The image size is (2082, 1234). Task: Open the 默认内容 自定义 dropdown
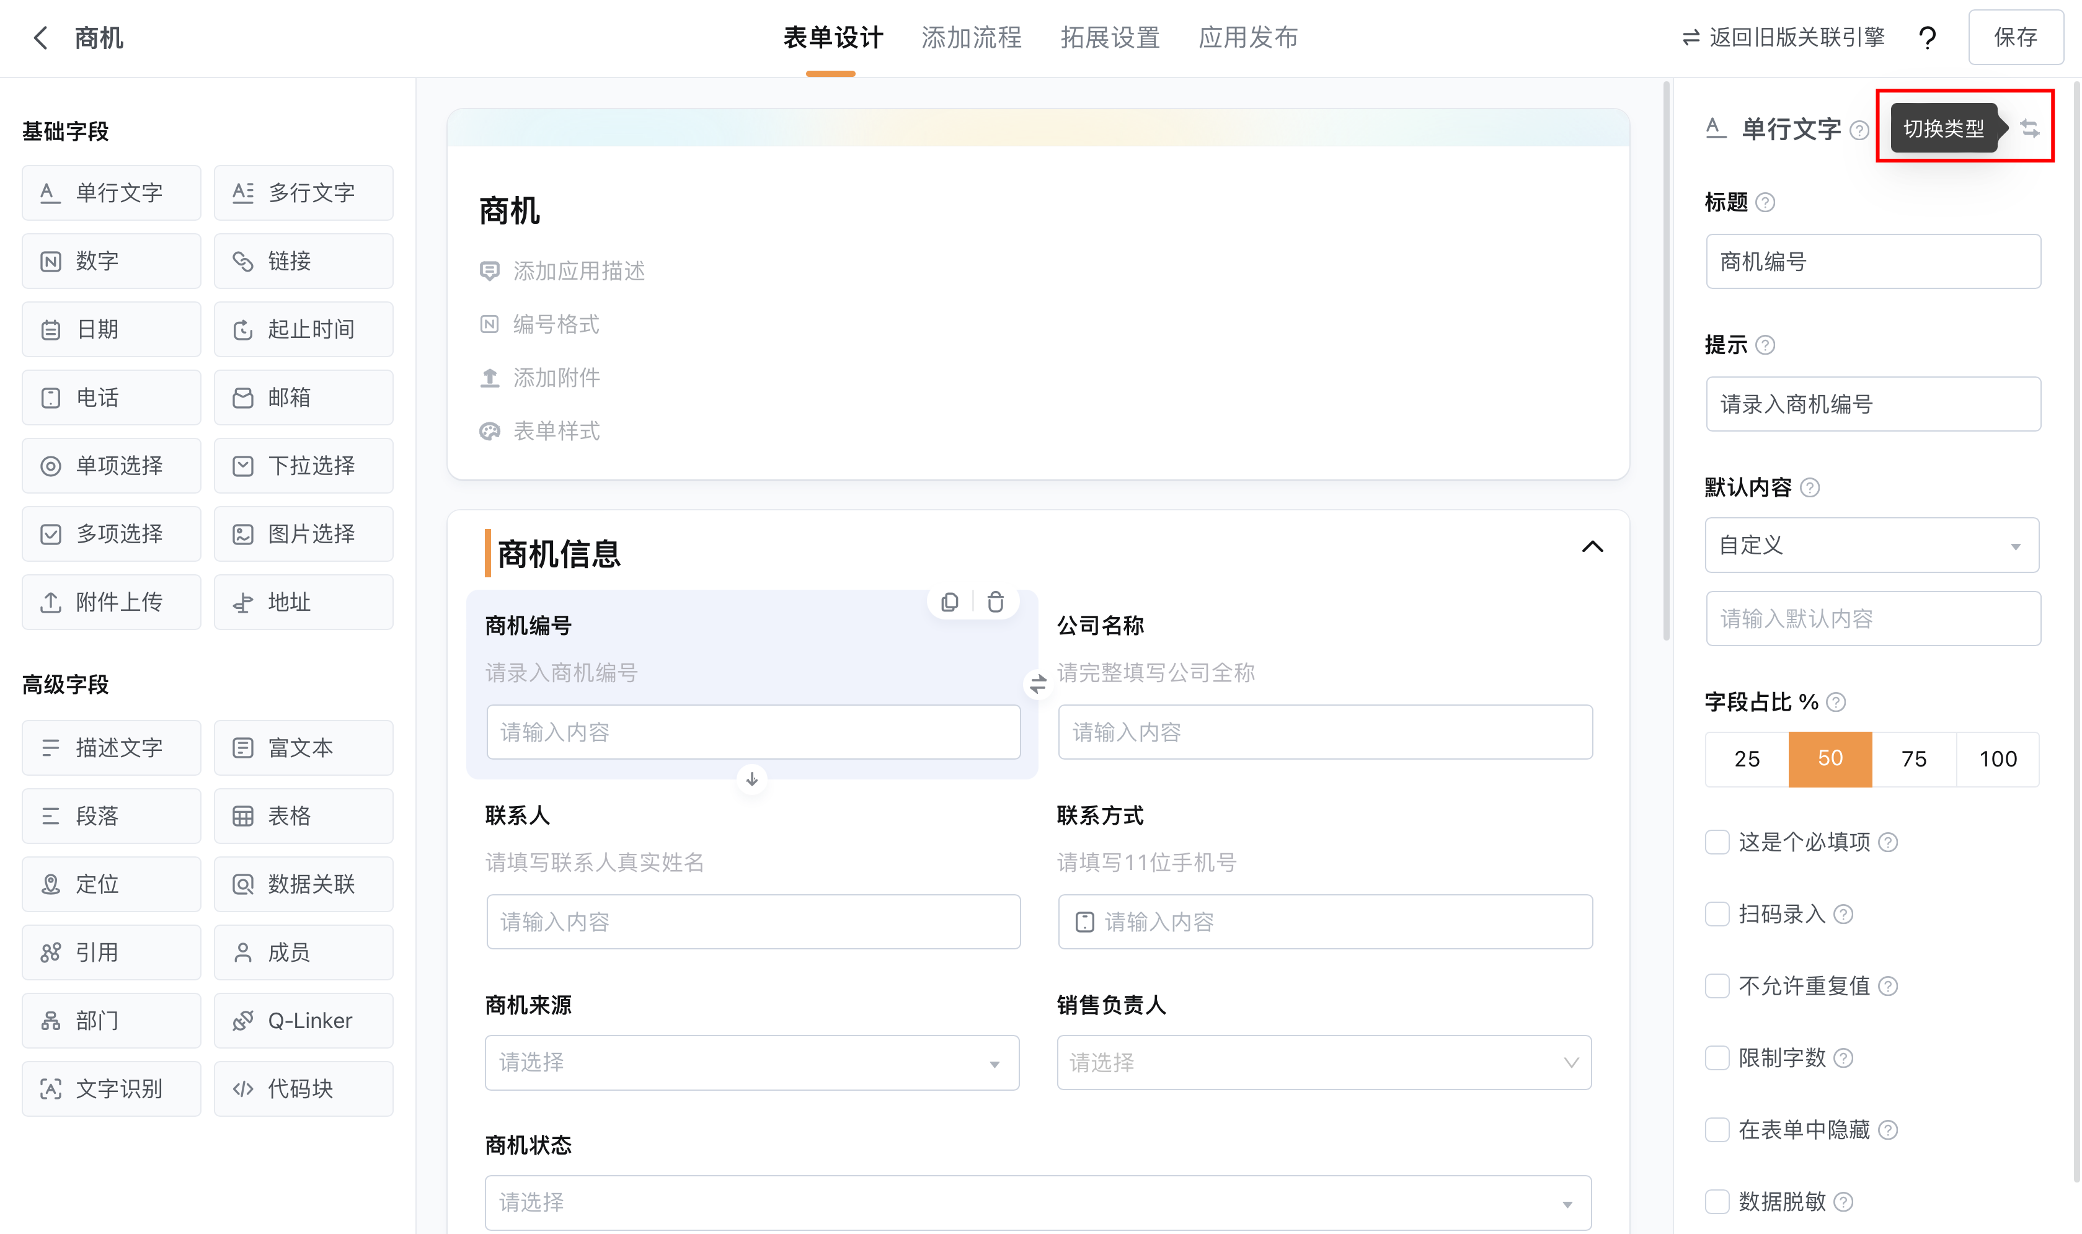[x=1872, y=546]
